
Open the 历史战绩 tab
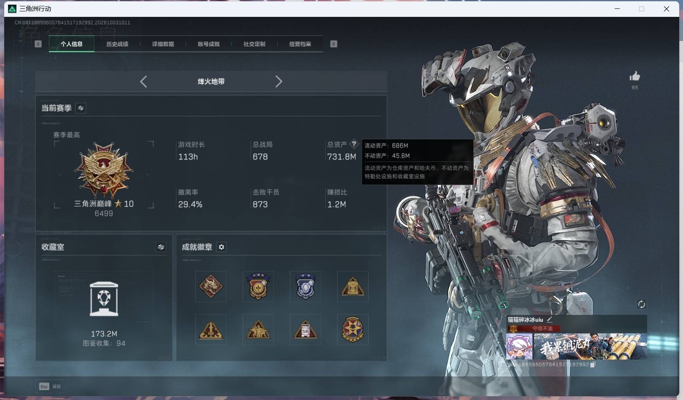click(117, 44)
